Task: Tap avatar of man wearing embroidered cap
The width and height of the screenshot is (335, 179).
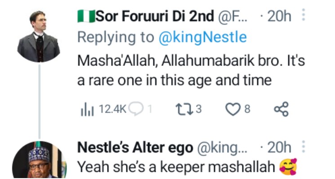Action: (39, 160)
